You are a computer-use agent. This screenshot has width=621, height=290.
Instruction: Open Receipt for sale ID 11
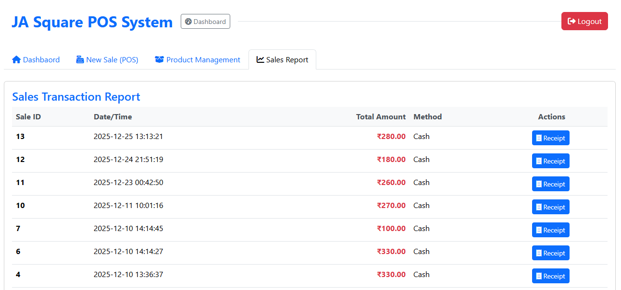(550, 184)
